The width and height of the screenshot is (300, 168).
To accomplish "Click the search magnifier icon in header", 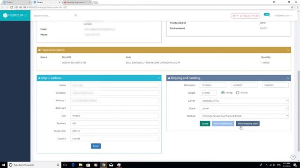I will point(76,15).
